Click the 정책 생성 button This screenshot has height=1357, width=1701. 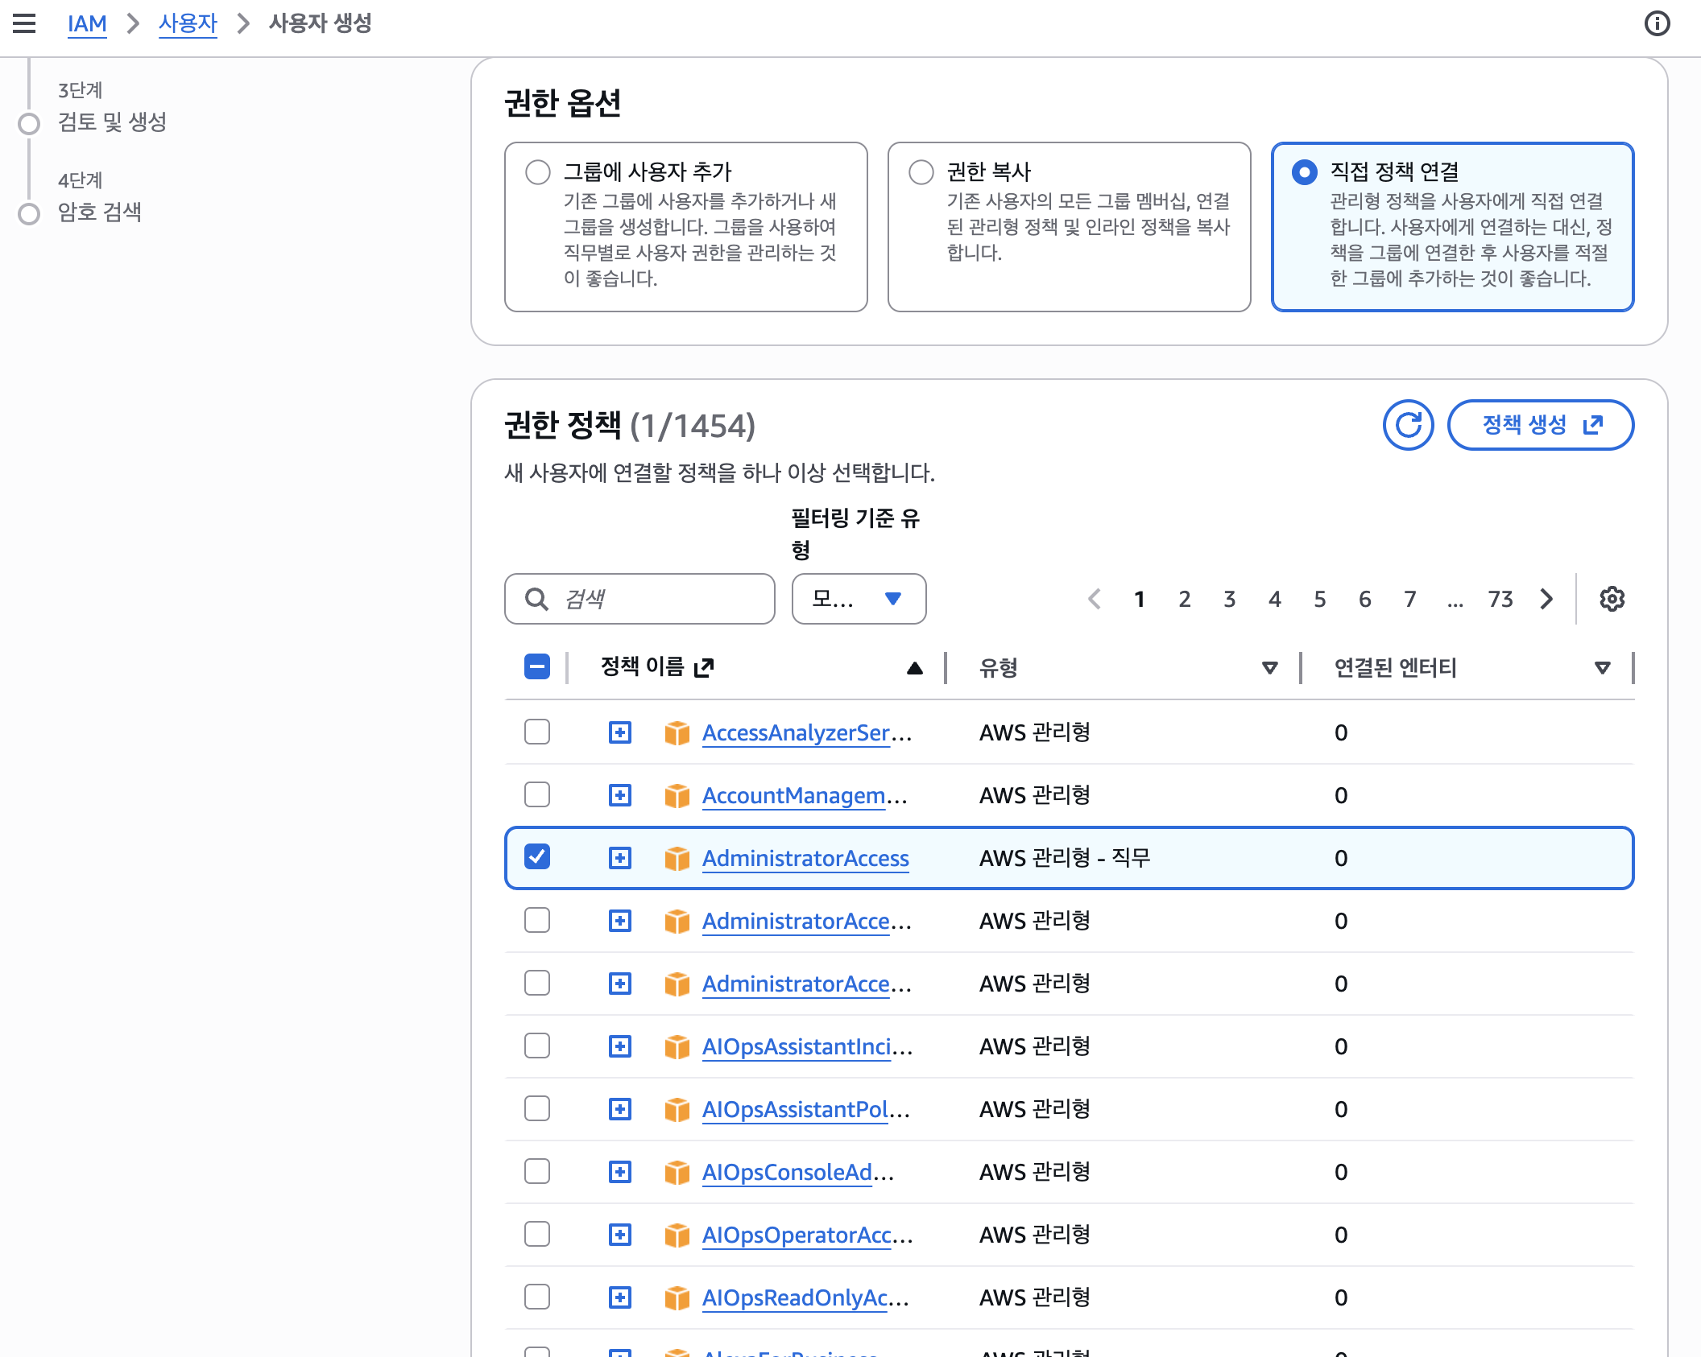[1540, 425]
